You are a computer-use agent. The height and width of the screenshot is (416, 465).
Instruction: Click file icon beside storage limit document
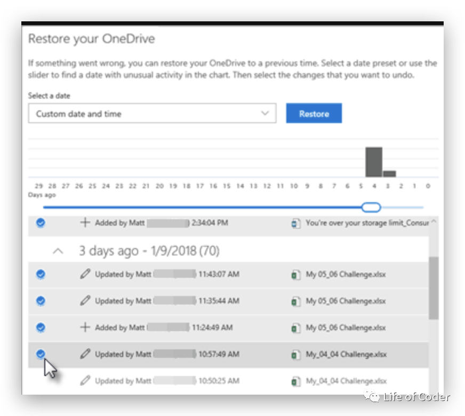tap(296, 223)
